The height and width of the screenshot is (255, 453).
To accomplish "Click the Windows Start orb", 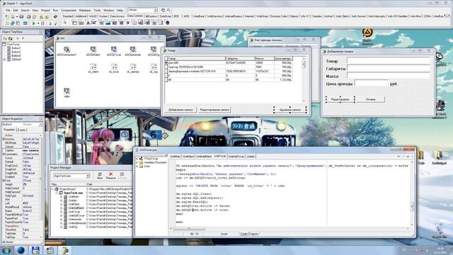I will (6, 250).
